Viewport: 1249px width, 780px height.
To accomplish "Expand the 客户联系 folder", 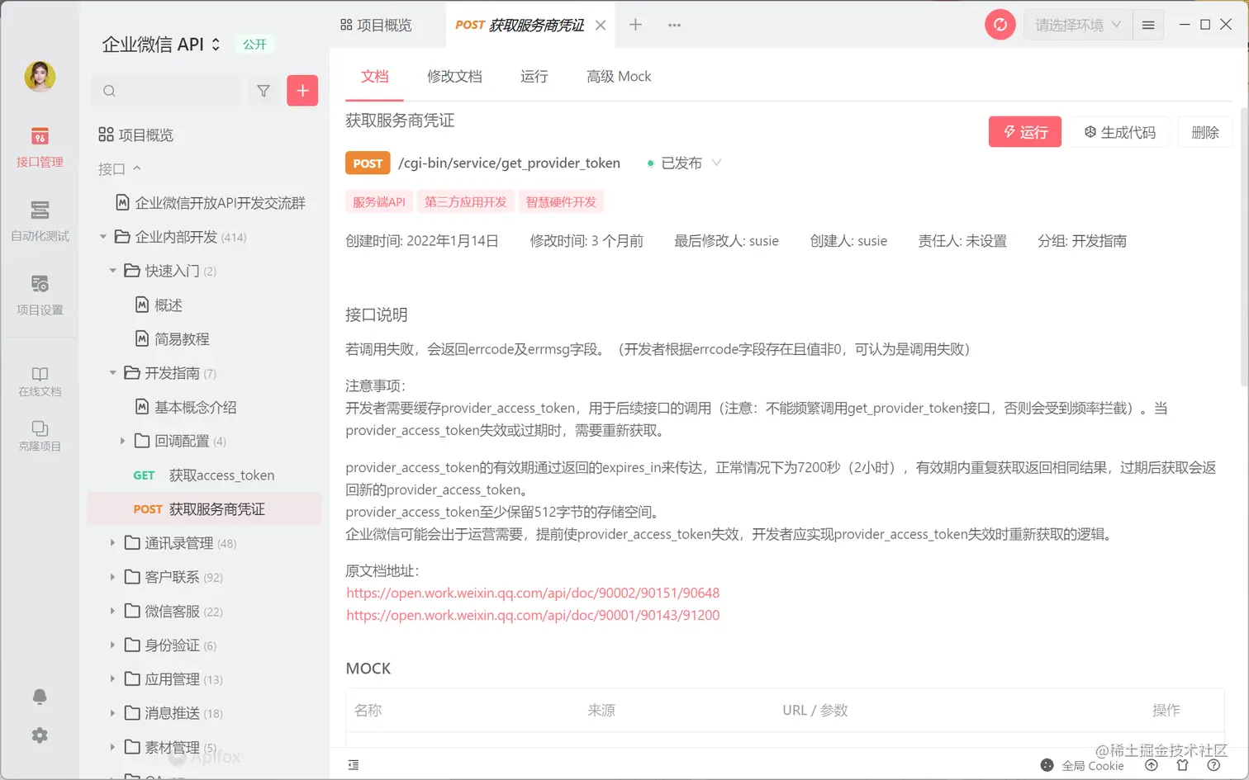I will click(112, 577).
